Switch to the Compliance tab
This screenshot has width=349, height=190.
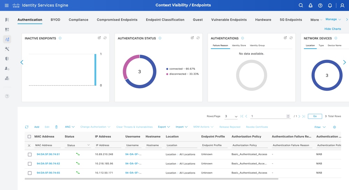tap(78, 20)
